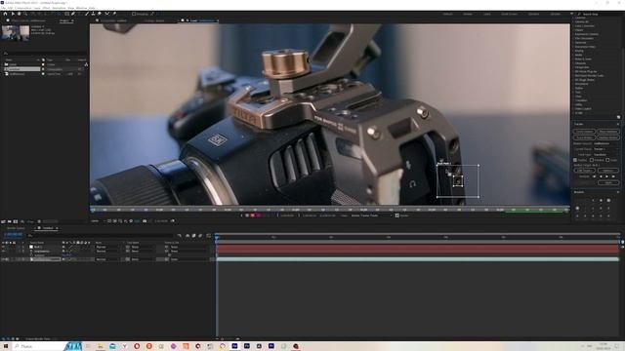This screenshot has width=625, height=351.
Task: Switch to the Project tab
Action: pos(64,20)
